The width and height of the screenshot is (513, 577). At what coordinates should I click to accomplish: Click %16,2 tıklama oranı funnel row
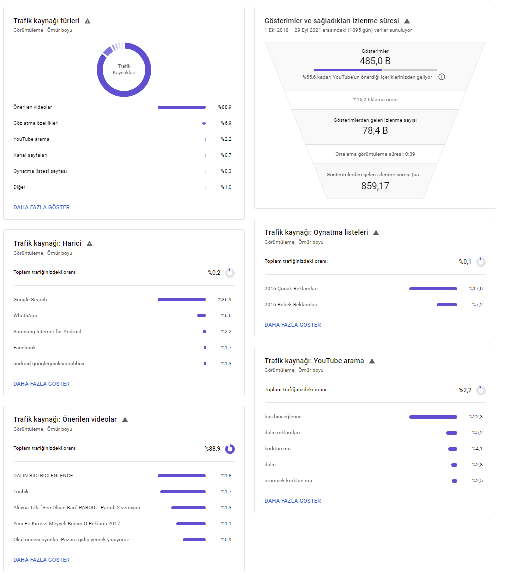375,100
